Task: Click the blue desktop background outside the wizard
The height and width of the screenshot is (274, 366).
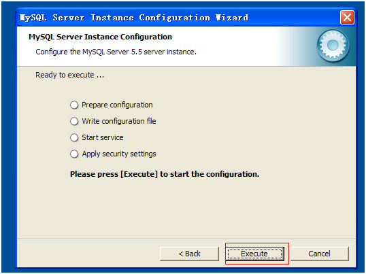Action: pos(8,140)
